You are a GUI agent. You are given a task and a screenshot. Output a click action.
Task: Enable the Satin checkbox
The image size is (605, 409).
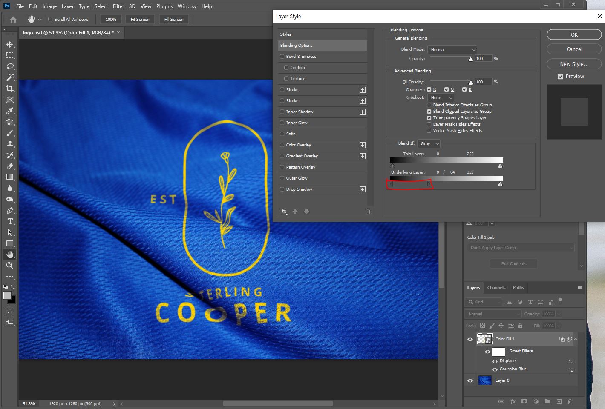[282, 134]
